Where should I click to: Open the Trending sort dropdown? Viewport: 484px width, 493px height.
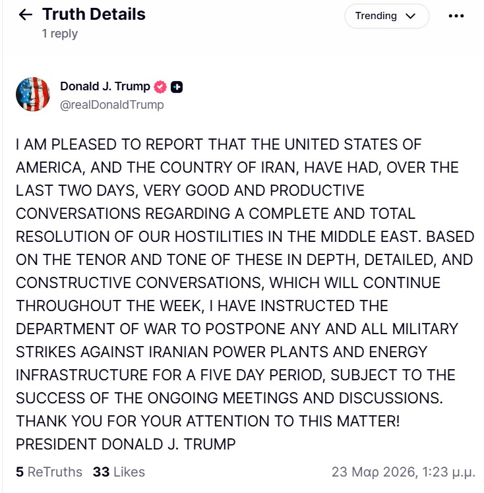click(x=386, y=16)
